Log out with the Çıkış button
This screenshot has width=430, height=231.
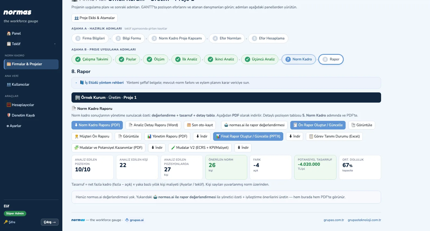[x=50, y=222]
